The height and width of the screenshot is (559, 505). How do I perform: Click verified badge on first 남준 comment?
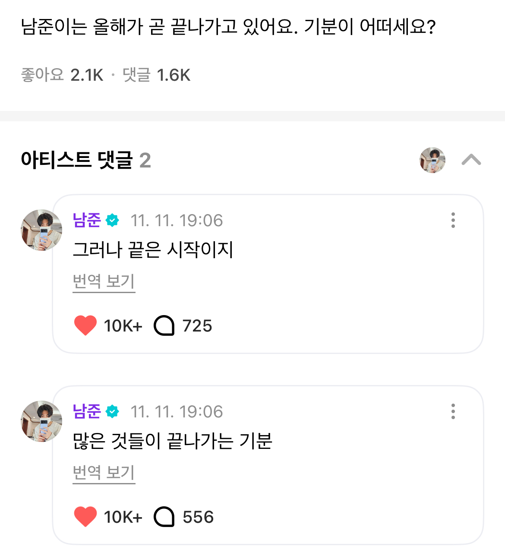click(x=112, y=221)
